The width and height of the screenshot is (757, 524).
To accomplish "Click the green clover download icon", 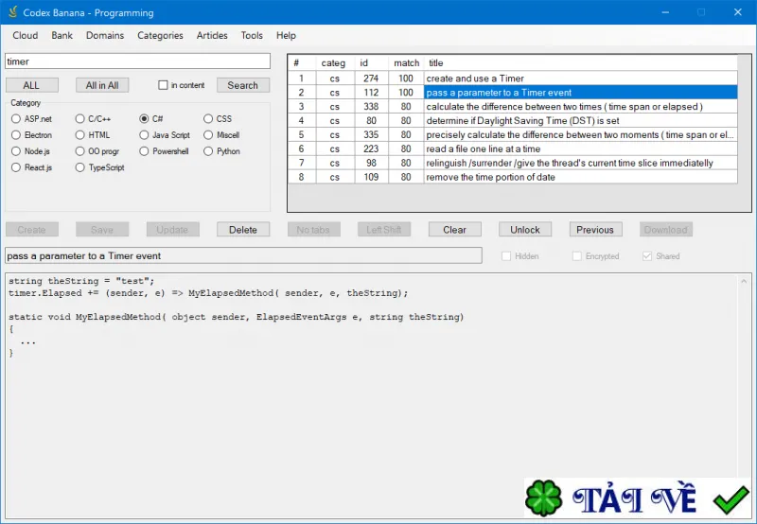I will coord(543,498).
